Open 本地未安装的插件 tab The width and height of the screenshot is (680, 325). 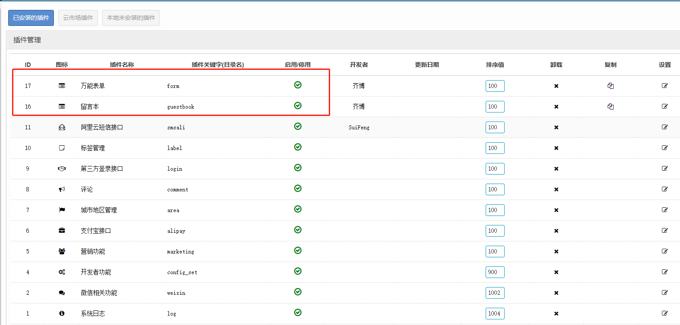click(x=131, y=18)
